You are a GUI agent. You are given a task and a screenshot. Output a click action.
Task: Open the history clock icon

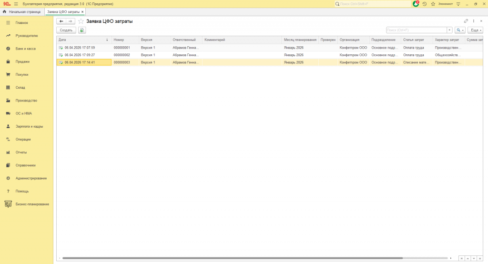coord(425,4)
